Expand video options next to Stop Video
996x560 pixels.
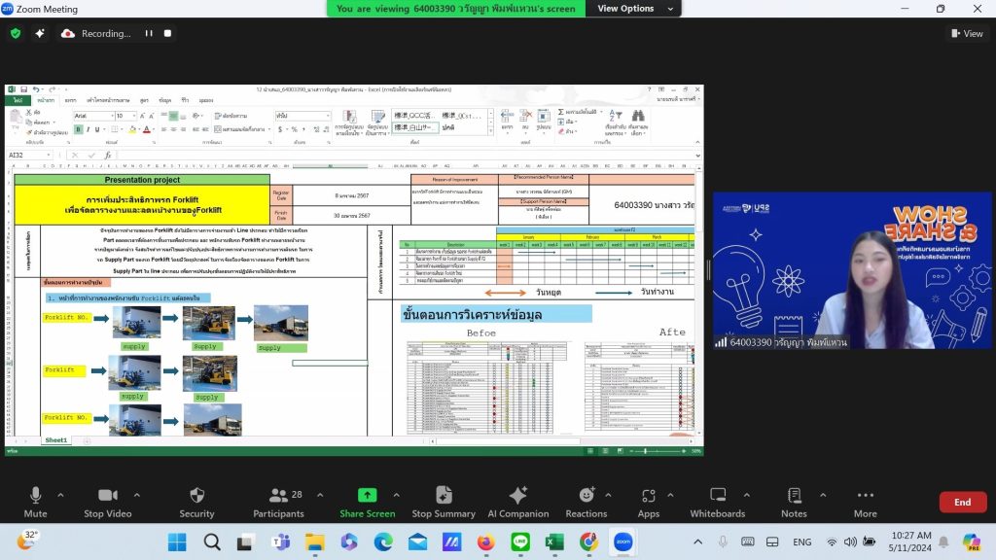tap(136, 495)
